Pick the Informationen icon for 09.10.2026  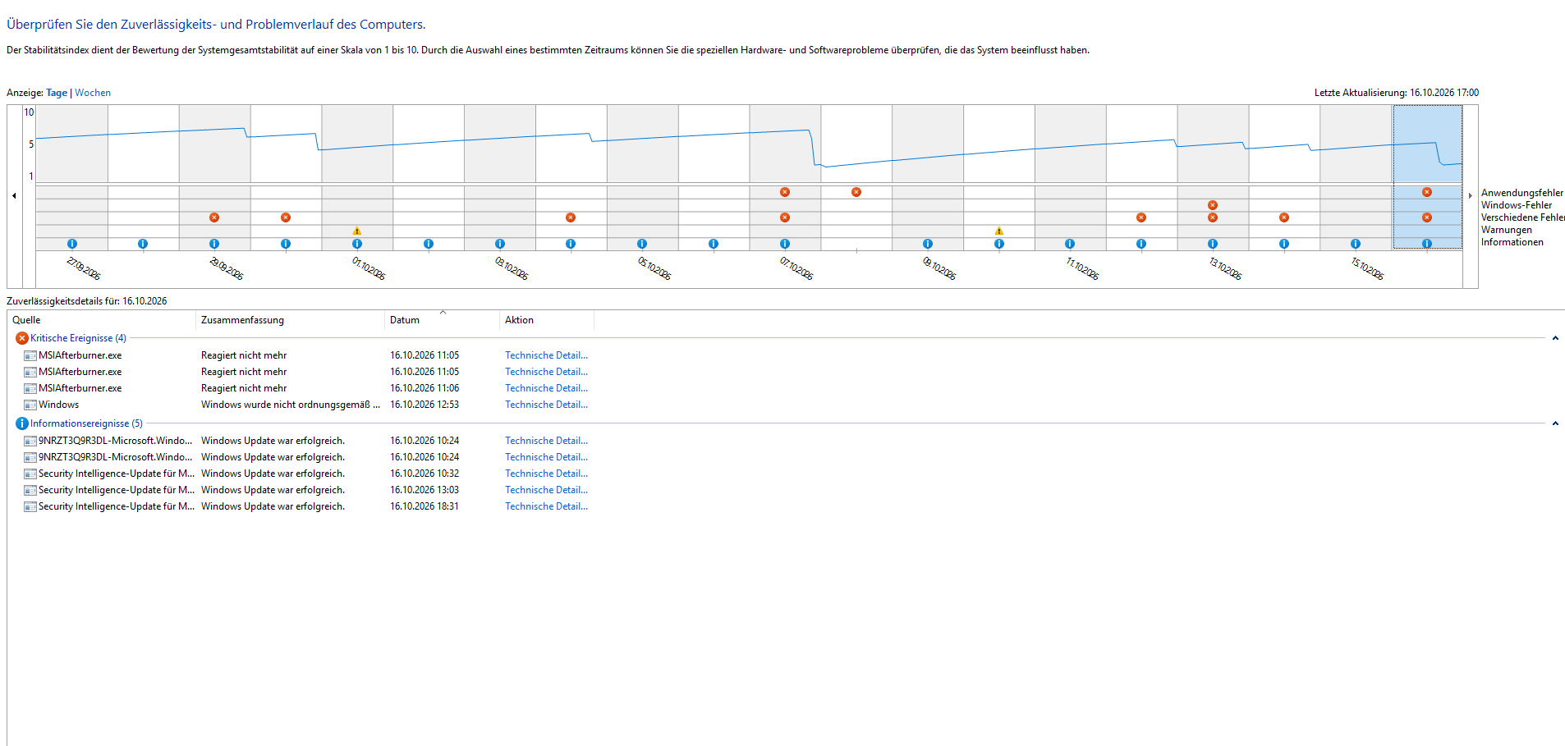click(x=928, y=244)
